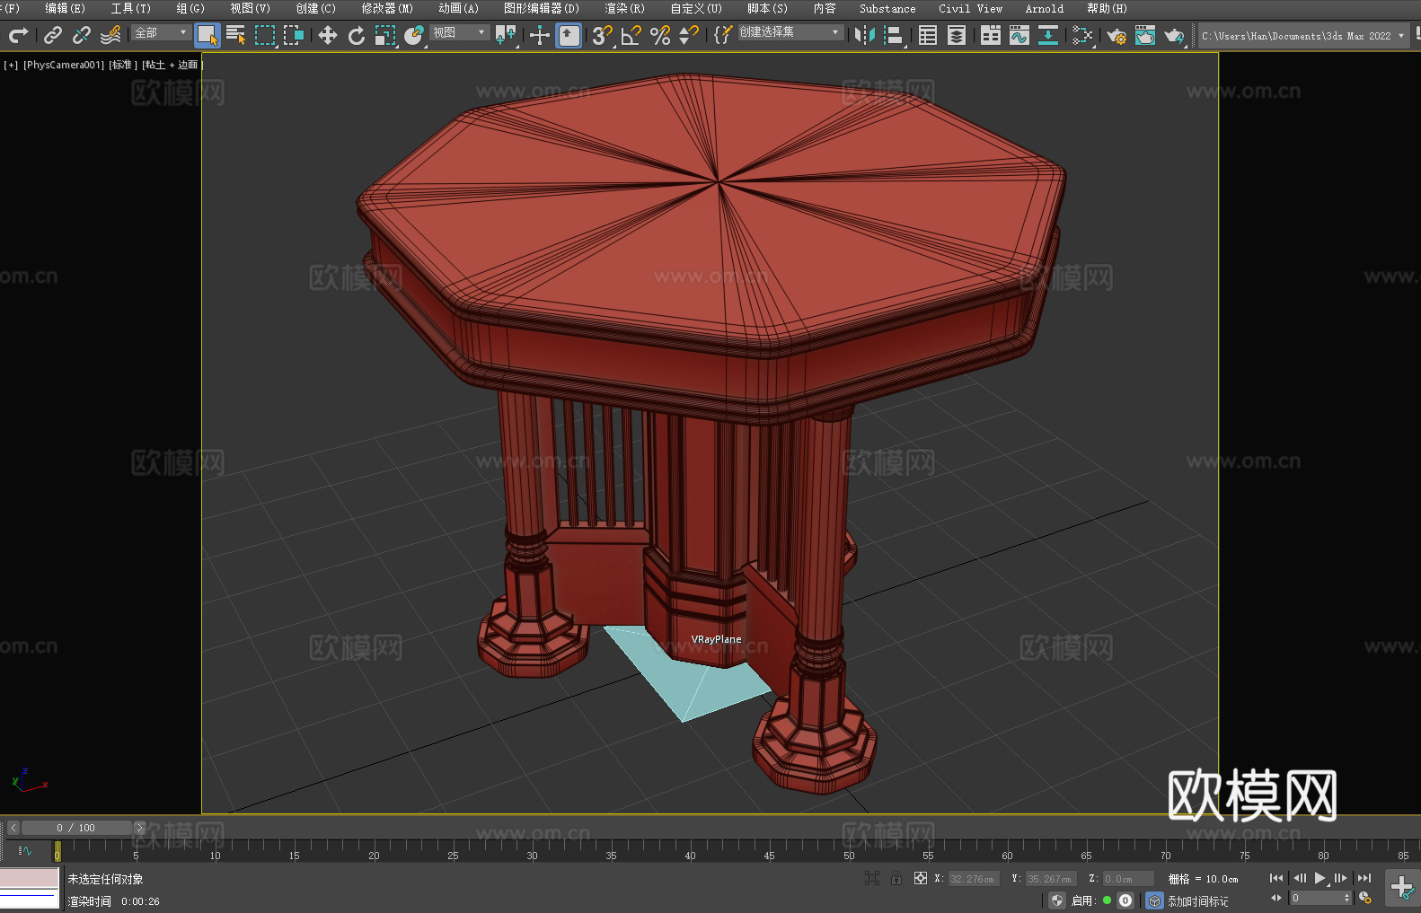The height and width of the screenshot is (913, 1421).
Task: Click the Next Frame button
Action: point(1341,878)
